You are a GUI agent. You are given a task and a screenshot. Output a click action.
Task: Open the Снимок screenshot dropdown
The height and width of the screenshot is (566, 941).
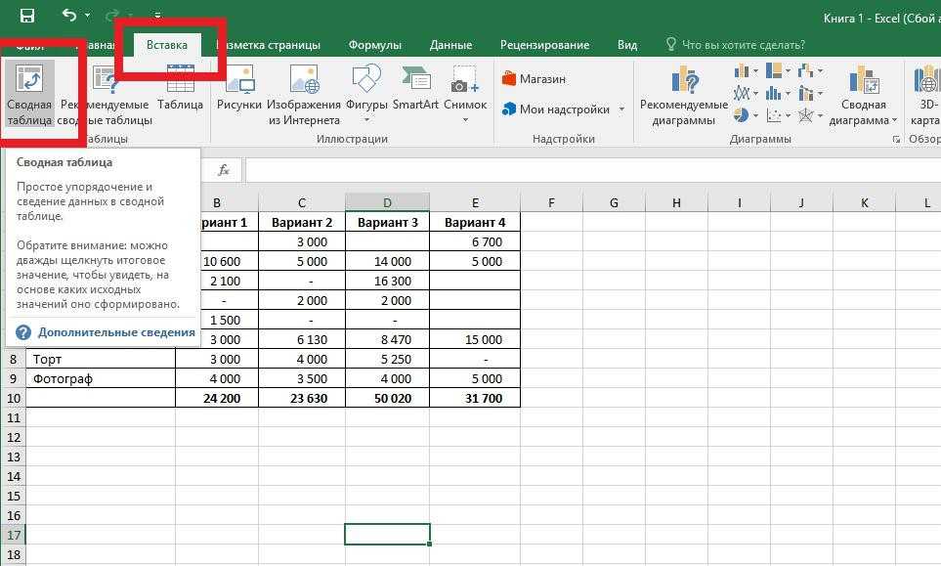tap(465, 95)
